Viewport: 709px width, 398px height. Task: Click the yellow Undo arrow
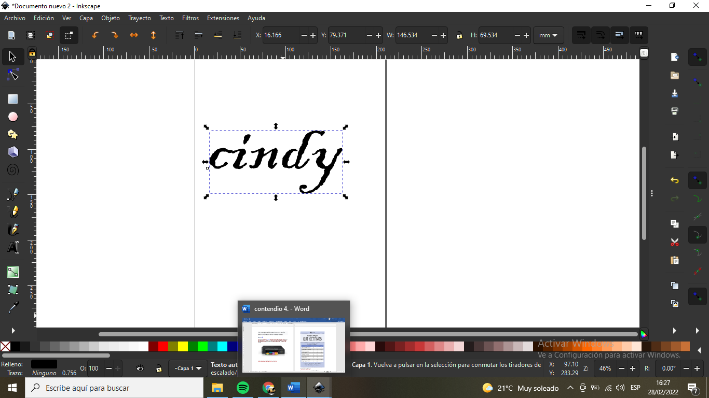point(674,180)
